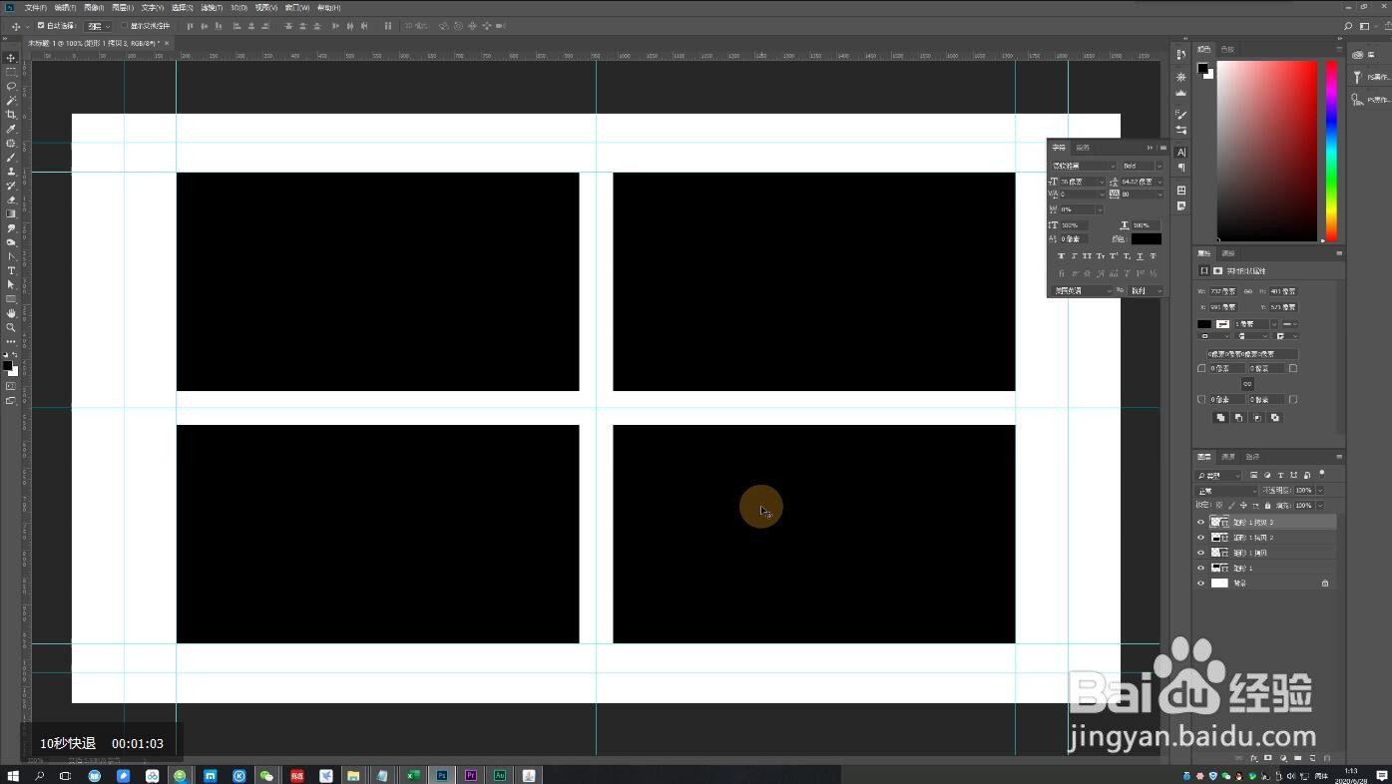Hide the background layer
Image resolution: width=1392 pixels, height=784 pixels.
(x=1200, y=583)
